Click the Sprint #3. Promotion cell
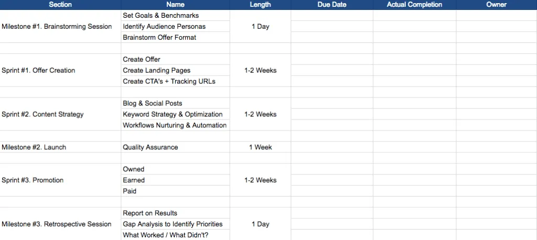Viewport: 537px width, 240px height. pos(33,180)
